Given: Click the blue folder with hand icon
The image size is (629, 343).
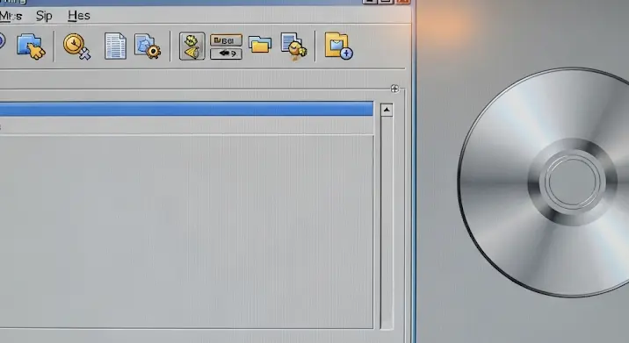Looking at the screenshot, I should click(x=31, y=46).
